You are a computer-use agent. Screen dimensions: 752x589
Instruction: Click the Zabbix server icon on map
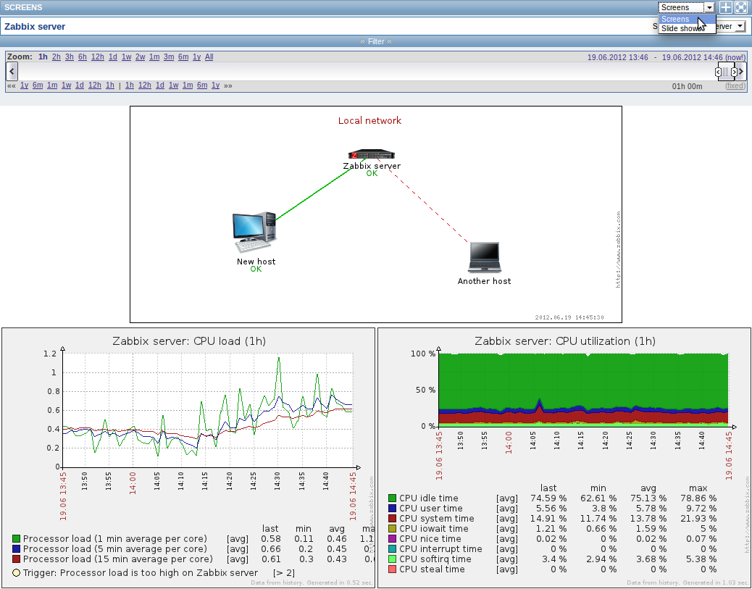(x=372, y=154)
